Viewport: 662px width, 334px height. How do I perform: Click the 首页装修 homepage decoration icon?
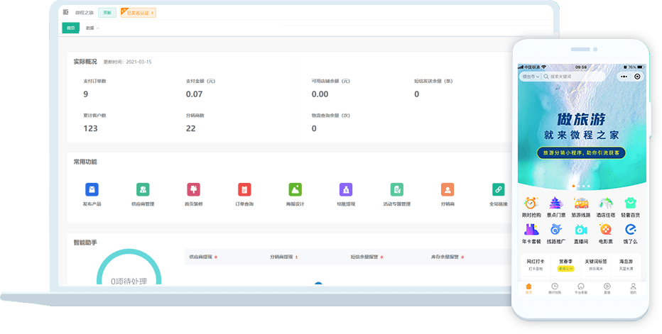(x=193, y=189)
